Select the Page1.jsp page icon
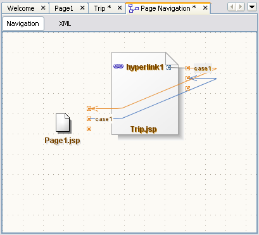 pyautogui.click(x=63, y=124)
